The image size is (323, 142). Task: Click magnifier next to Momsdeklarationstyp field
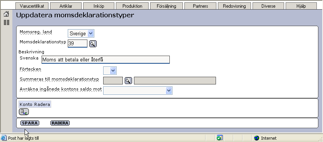(x=93, y=44)
